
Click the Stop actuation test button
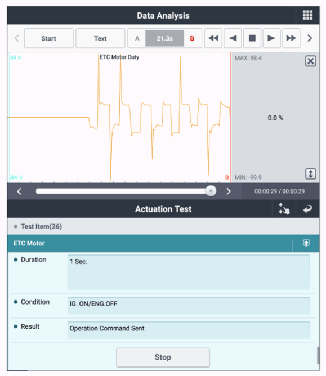click(163, 357)
